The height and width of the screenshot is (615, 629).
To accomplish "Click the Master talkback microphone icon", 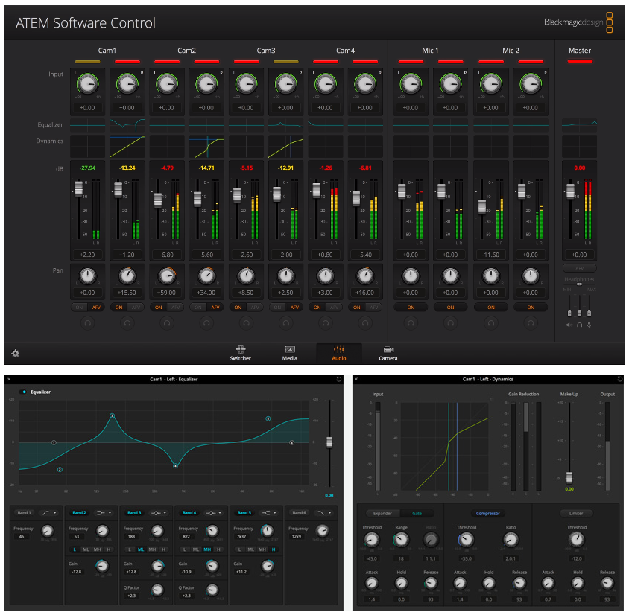I will (x=589, y=325).
